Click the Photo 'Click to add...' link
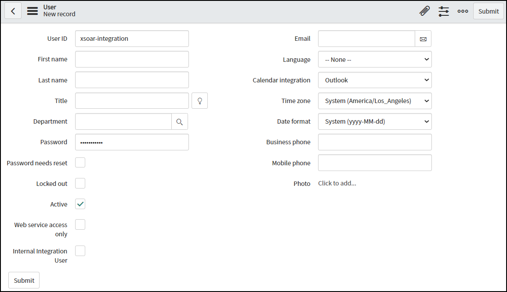507x292 pixels. tap(337, 183)
